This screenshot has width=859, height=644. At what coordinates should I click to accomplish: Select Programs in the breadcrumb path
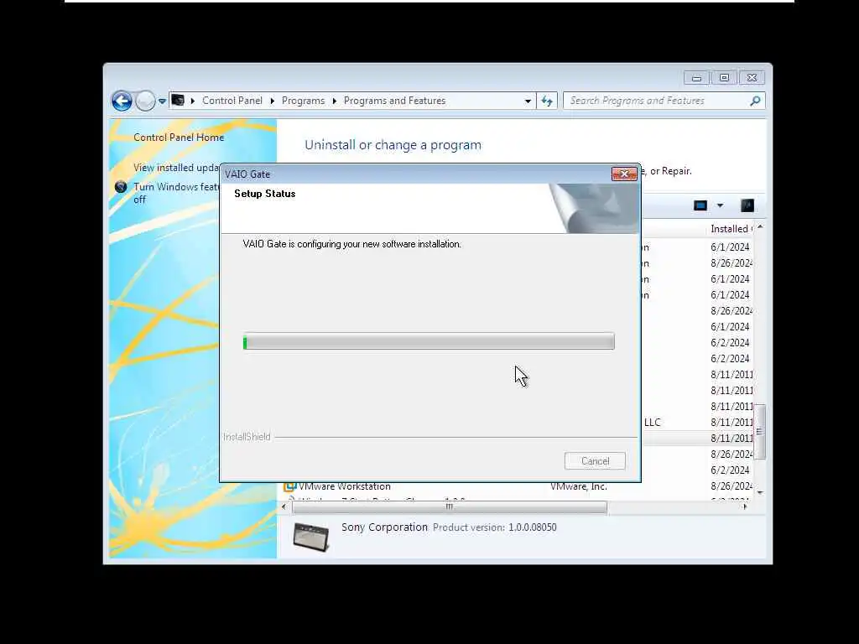click(303, 101)
